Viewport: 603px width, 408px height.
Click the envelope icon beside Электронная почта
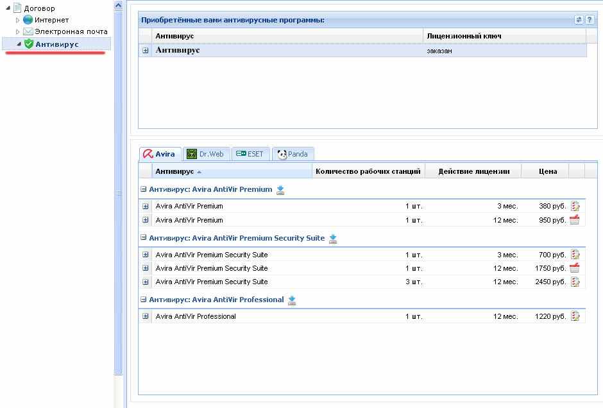pyautogui.click(x=28, y=31)
